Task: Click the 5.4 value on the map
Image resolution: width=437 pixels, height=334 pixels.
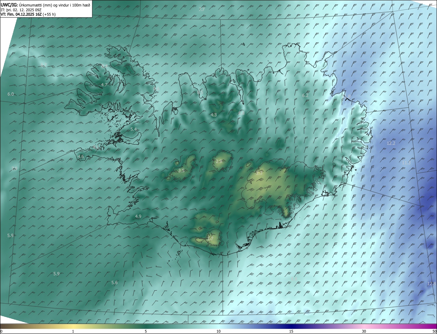Action: point(133,129)
